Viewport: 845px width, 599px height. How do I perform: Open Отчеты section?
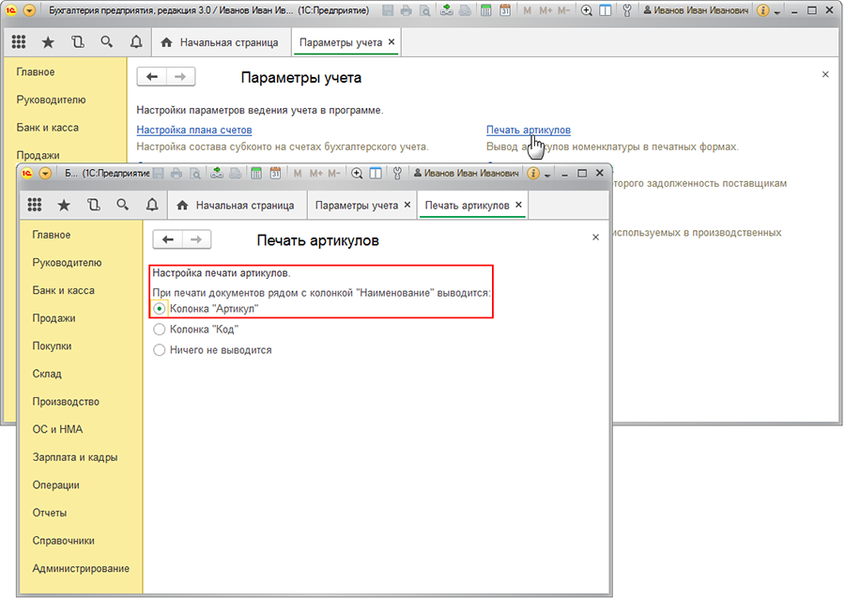(x=50, y=513)
